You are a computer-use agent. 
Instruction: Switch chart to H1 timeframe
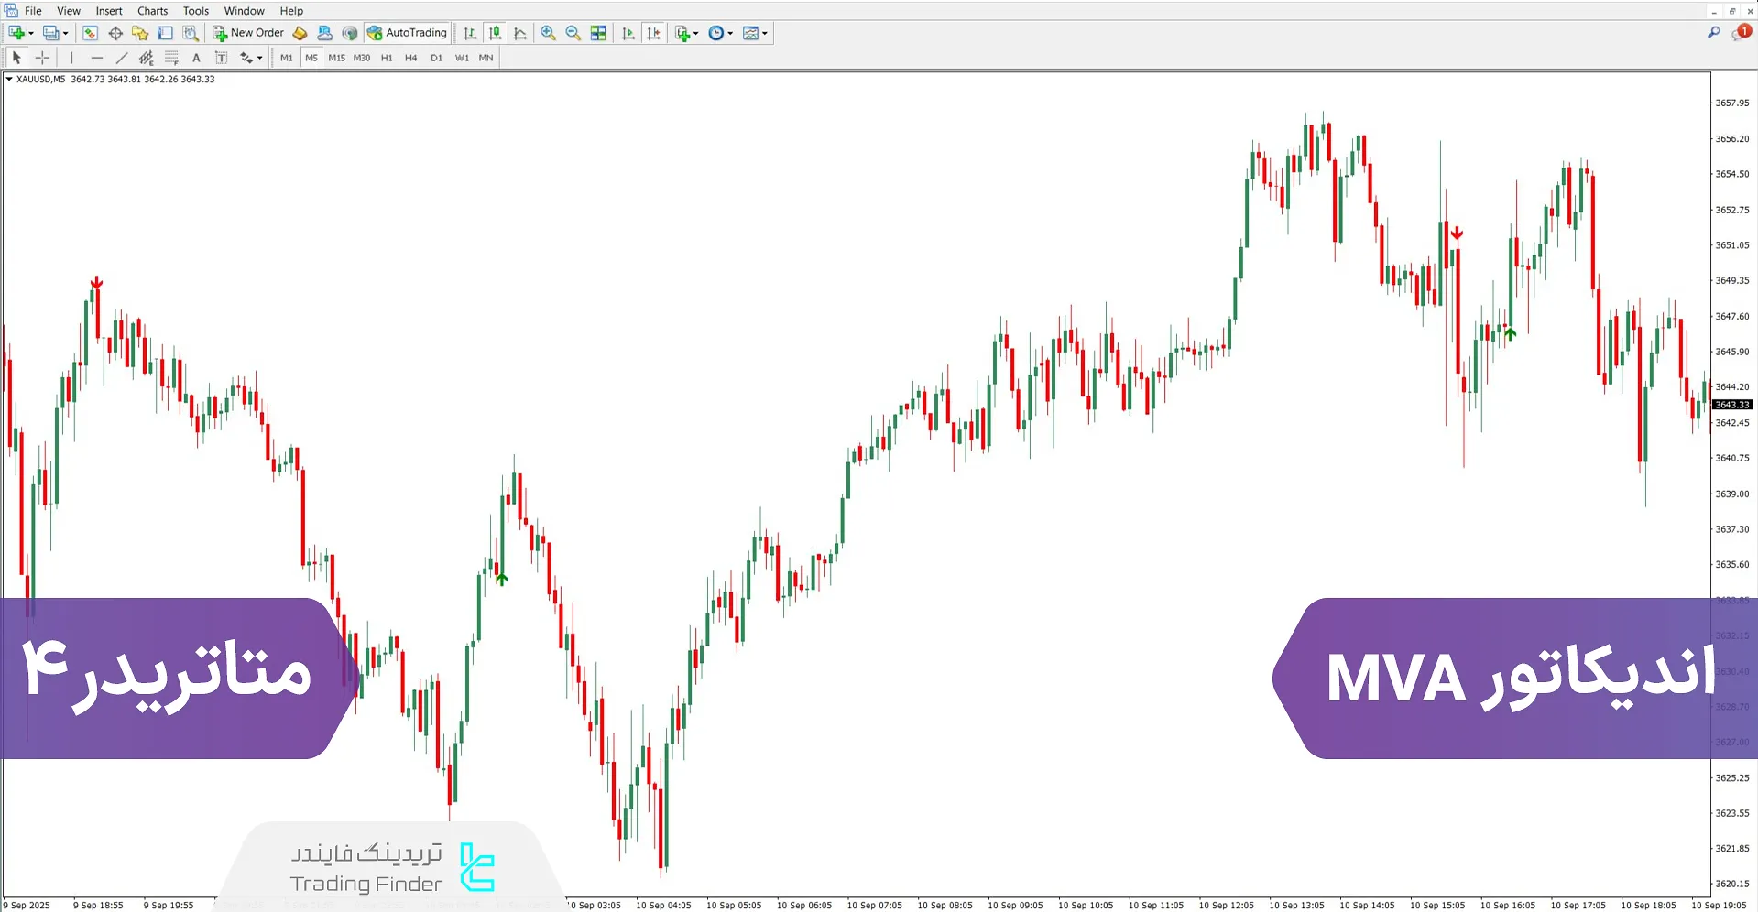[x=387, y=58]
